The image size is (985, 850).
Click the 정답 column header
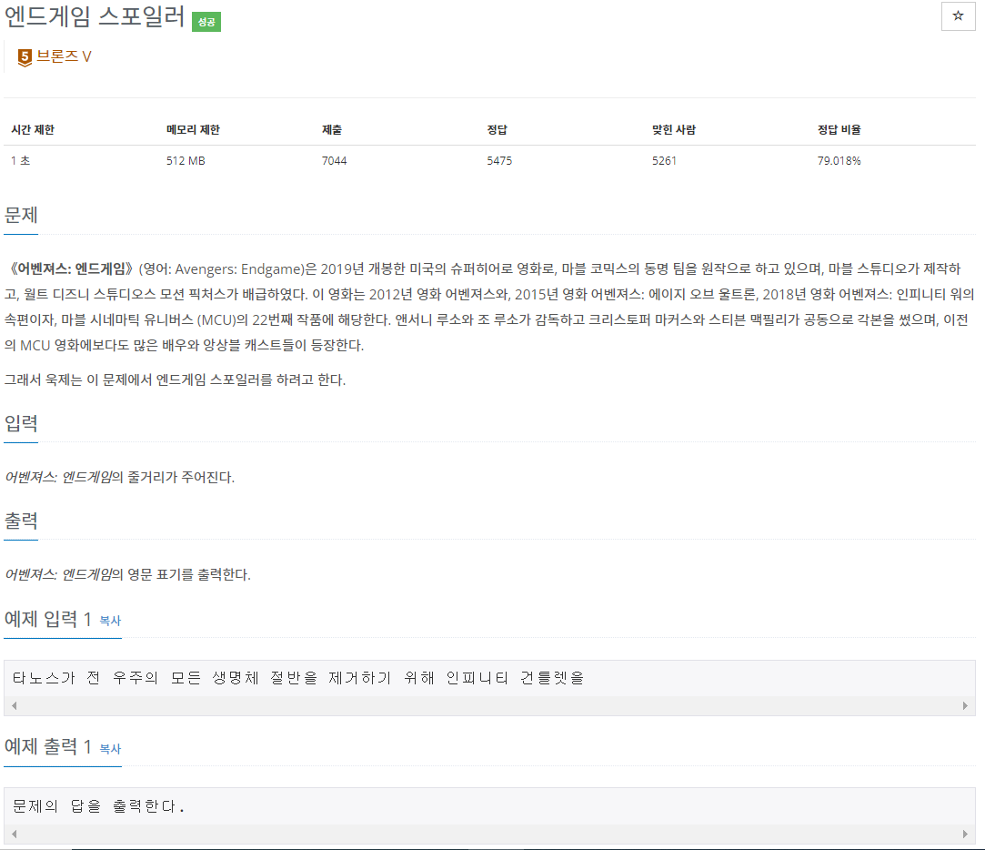497,129
